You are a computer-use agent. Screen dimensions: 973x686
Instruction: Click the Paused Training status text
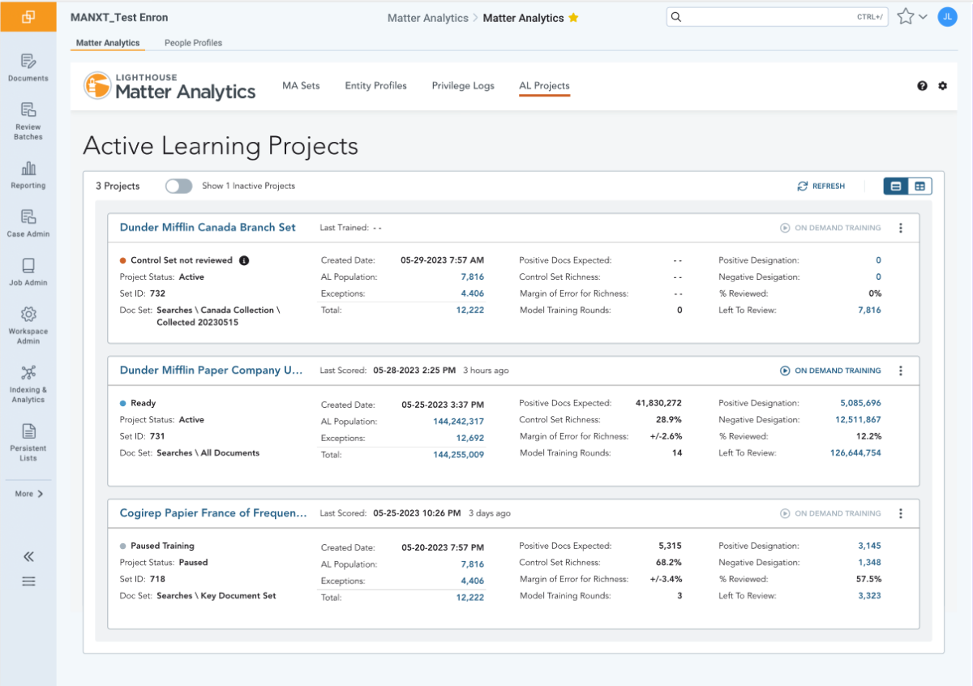(162, 546)
